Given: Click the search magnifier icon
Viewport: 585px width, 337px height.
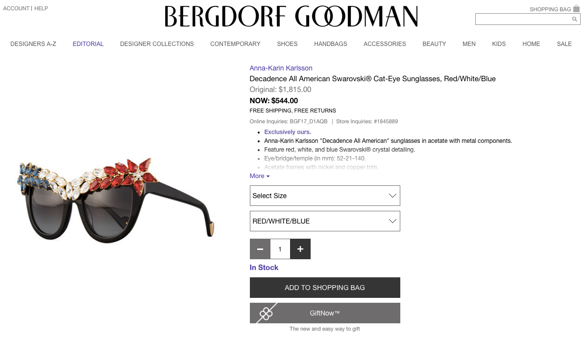Looking at the screenshot, I should click(575, 19).
